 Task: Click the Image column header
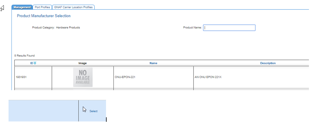point(82,63)
